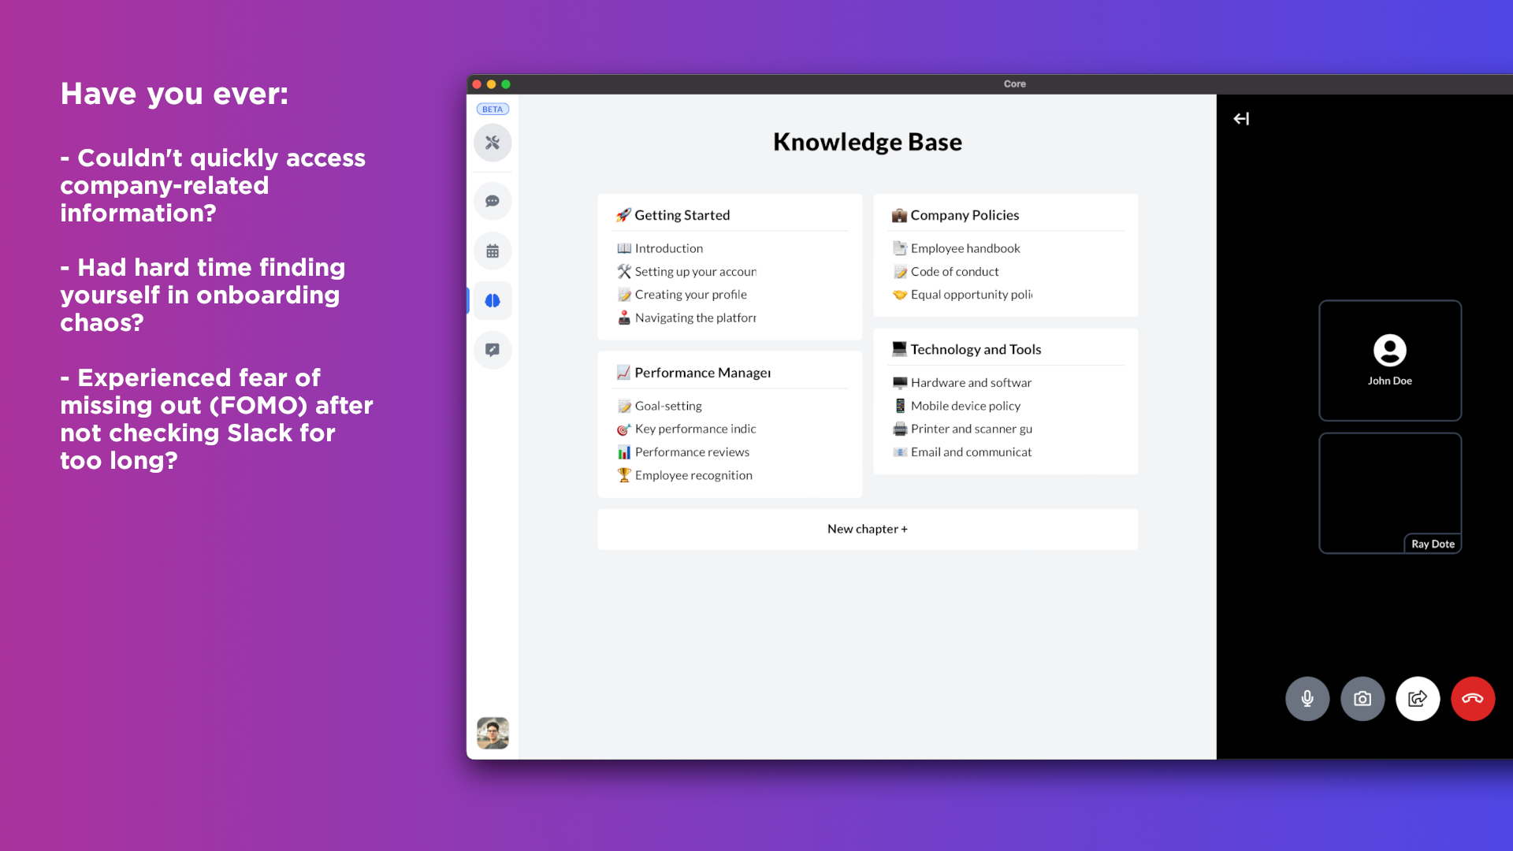1513x851 pixels.
Task: Open the Introduction article
Action: [660, 248]
